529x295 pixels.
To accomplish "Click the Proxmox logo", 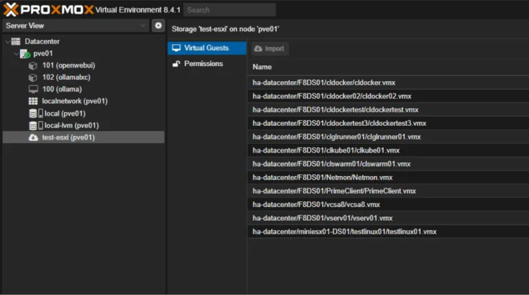I will [48, 10].
